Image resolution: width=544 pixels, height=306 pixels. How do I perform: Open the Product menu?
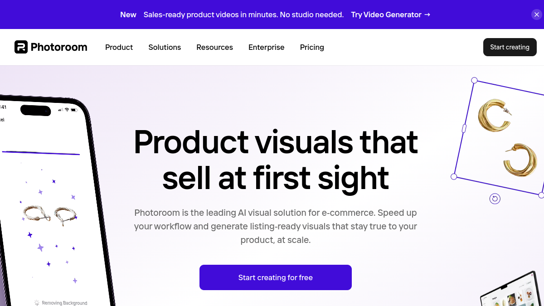click(x=119, y=47)
